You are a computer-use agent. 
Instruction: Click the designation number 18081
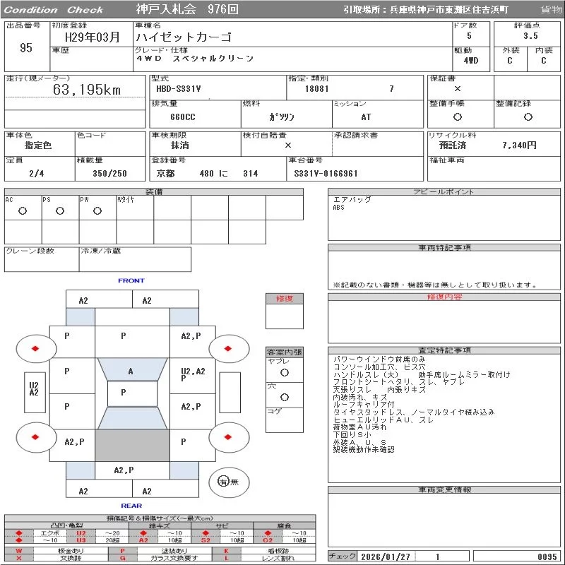pyautogui.click(x=316, y=89)
